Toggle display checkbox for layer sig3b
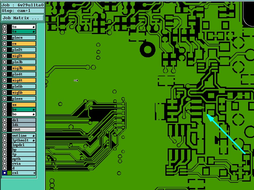 [x=5, y=68]
